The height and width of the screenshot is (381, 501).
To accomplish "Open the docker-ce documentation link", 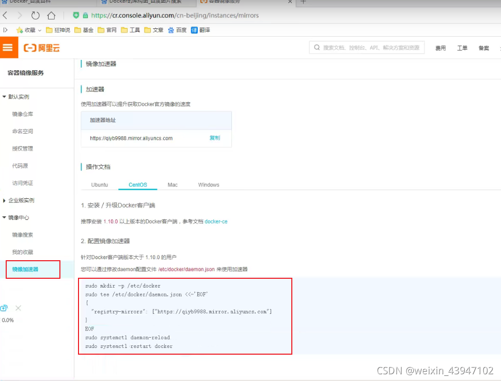I will pyautogui.click(x=216, y=221).
